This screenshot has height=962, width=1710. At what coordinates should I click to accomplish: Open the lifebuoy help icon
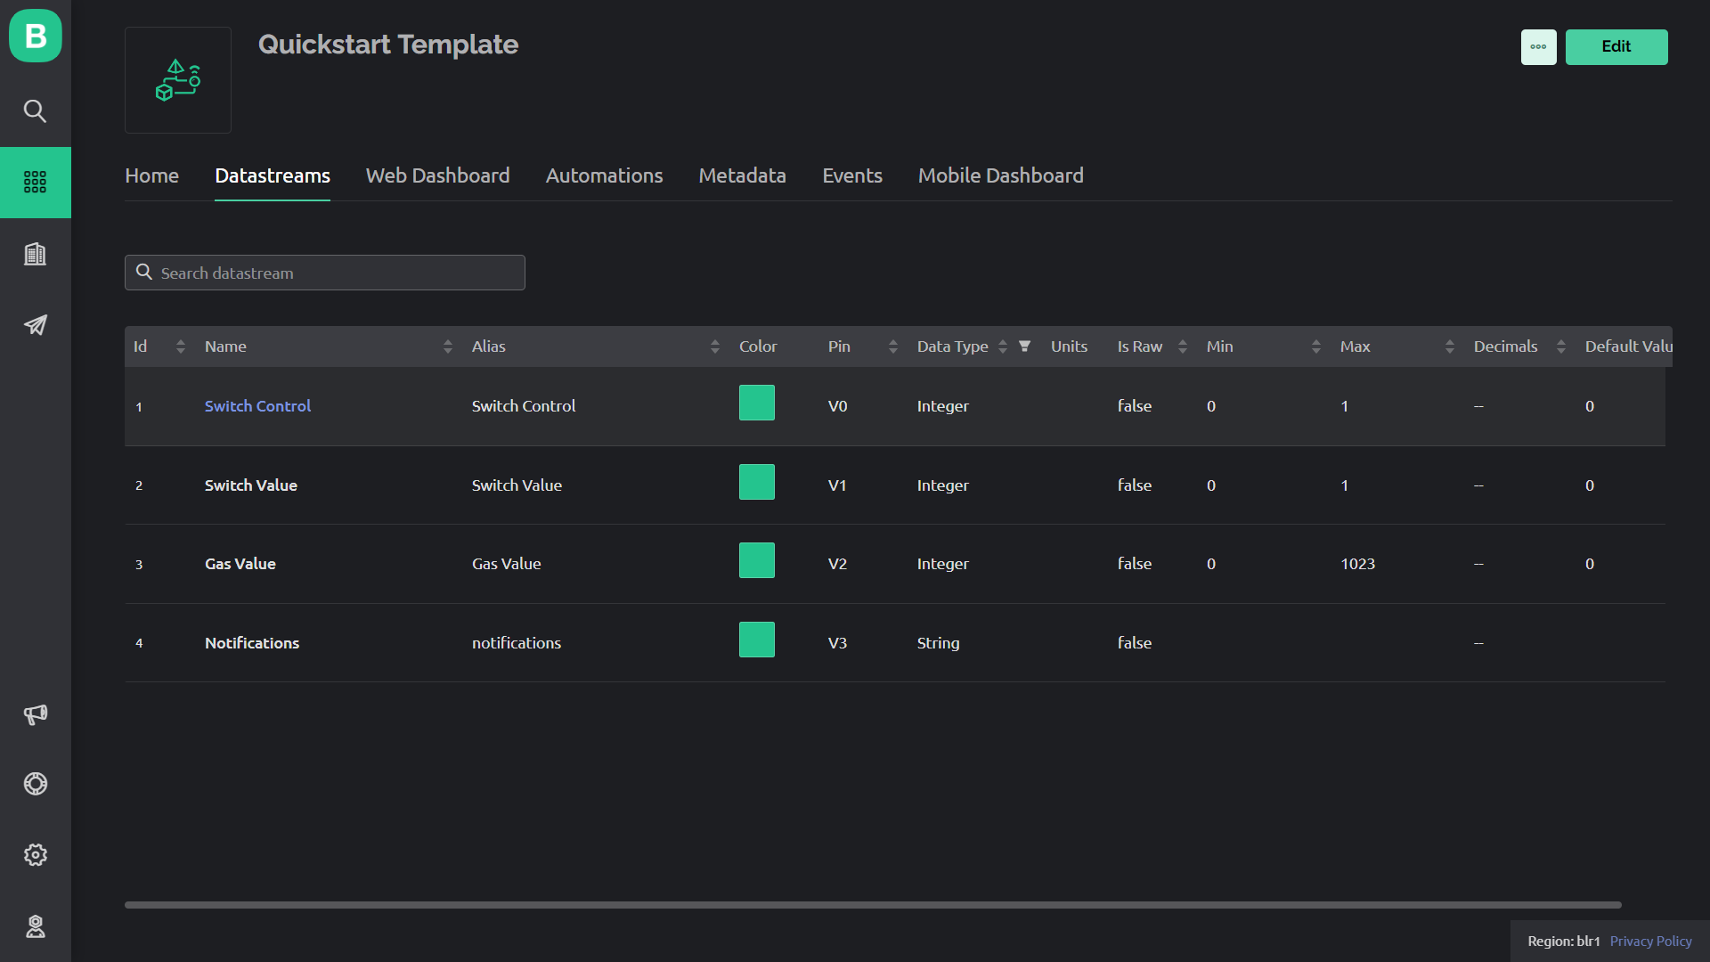[35, 784]
